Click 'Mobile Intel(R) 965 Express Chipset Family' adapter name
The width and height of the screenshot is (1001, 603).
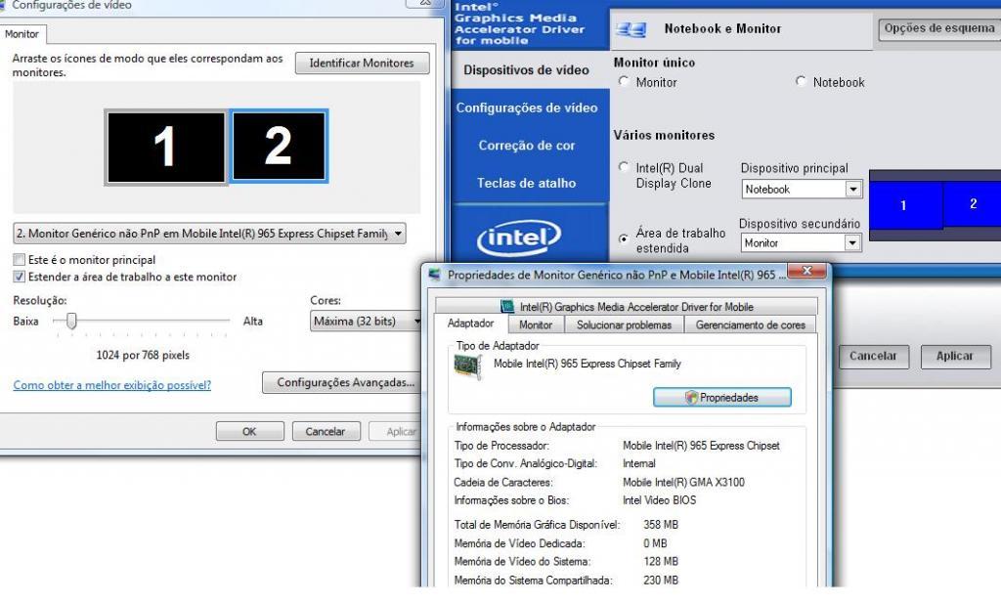(x=588, y=364)
